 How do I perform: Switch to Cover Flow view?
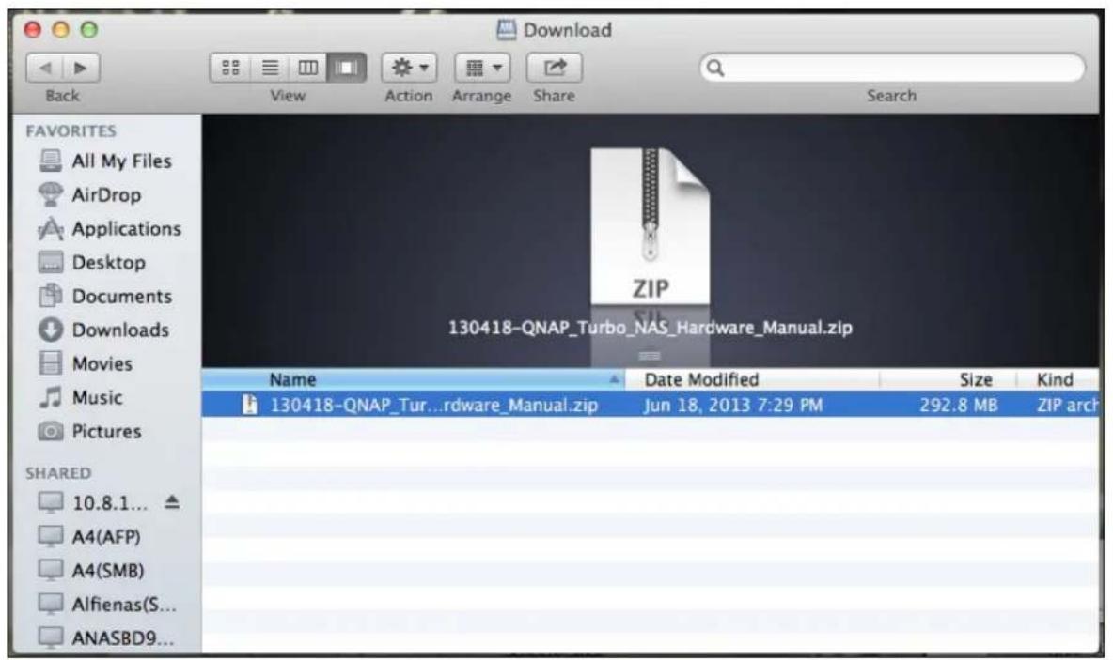(x=346, y=68)
